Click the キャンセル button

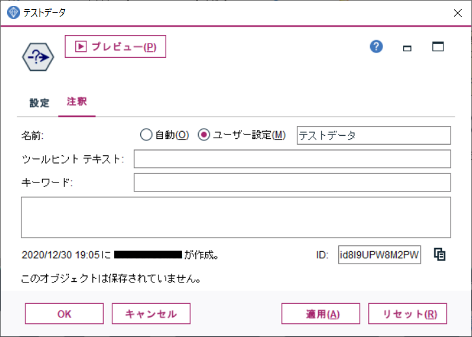pyautogui.click(x=151, y=314)
